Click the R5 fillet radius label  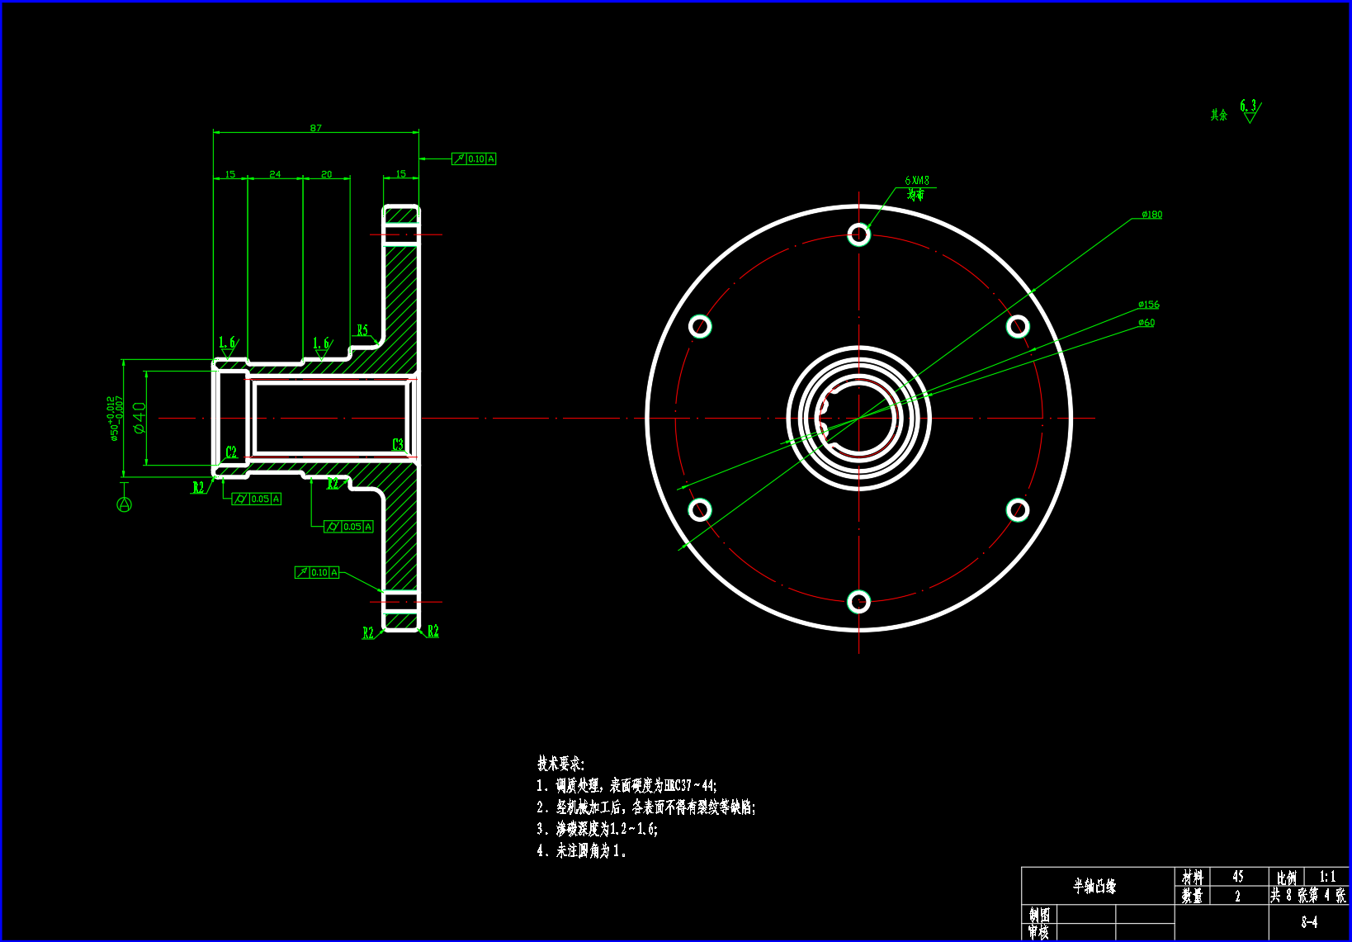coord(362,330)
